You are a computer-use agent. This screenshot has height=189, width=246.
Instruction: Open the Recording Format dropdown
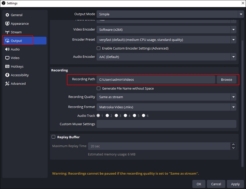click(166, 107)
